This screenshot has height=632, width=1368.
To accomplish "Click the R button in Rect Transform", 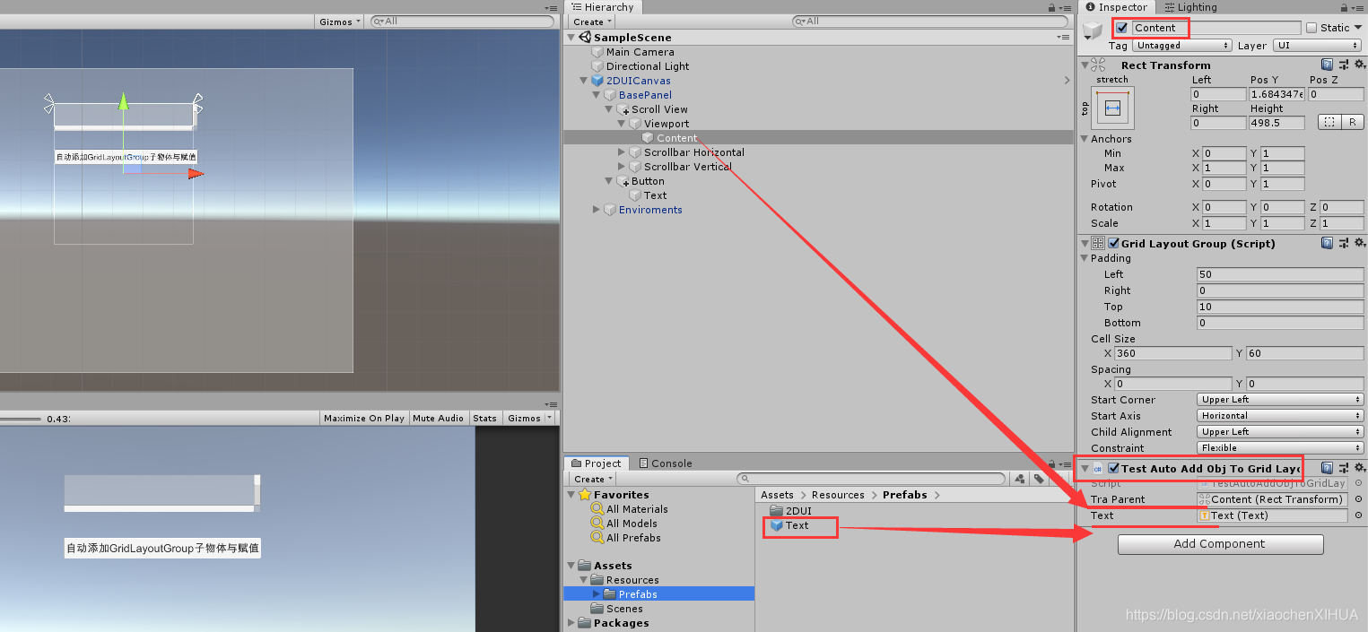I will click(x=1355, y=121).
